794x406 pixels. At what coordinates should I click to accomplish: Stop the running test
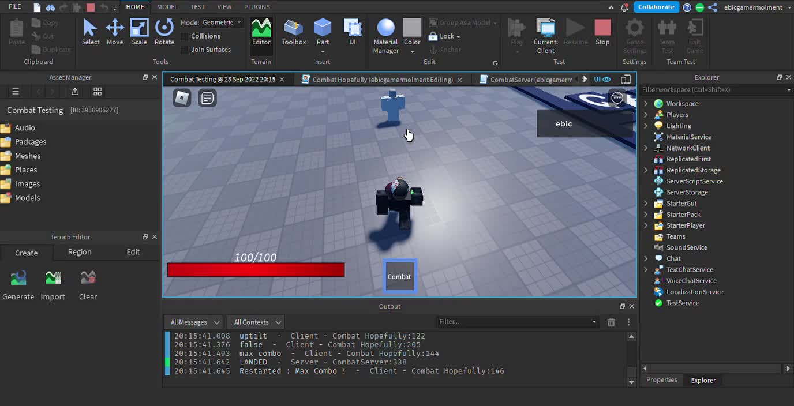[602, 32]
